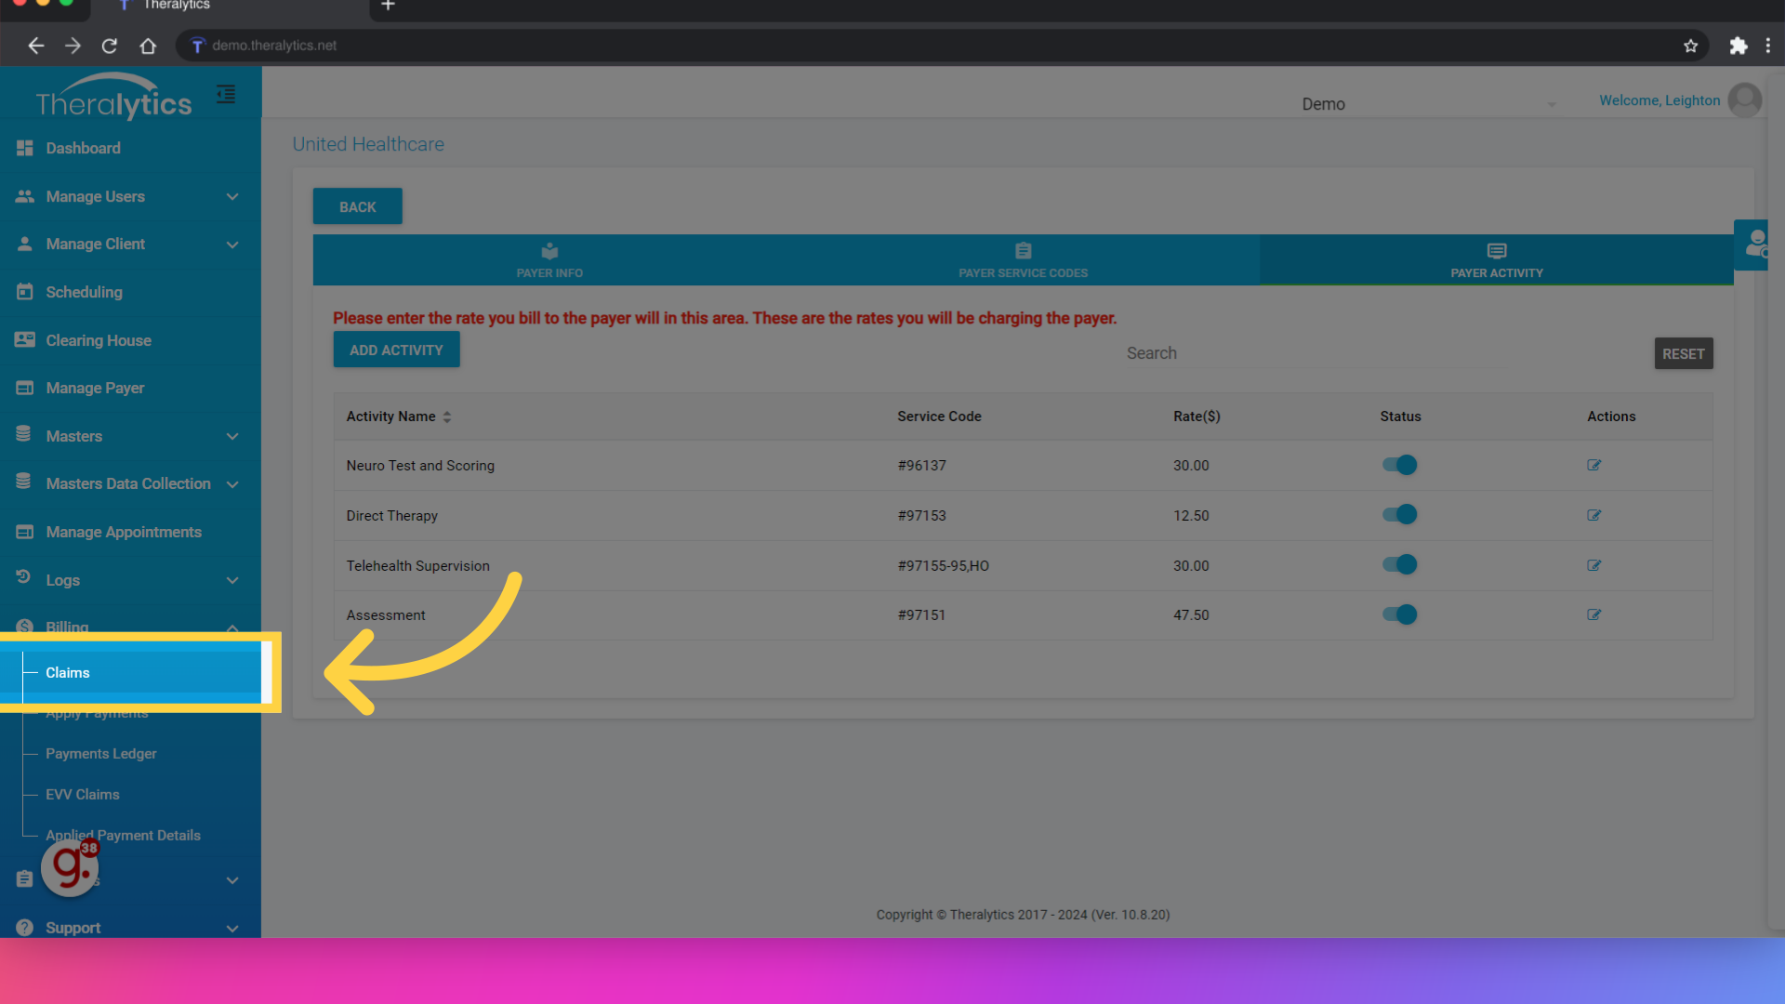Expand the Masters Data Collection chevron
The image size is (1785, 1004).
pyautogui.click(x=232, y=484)
